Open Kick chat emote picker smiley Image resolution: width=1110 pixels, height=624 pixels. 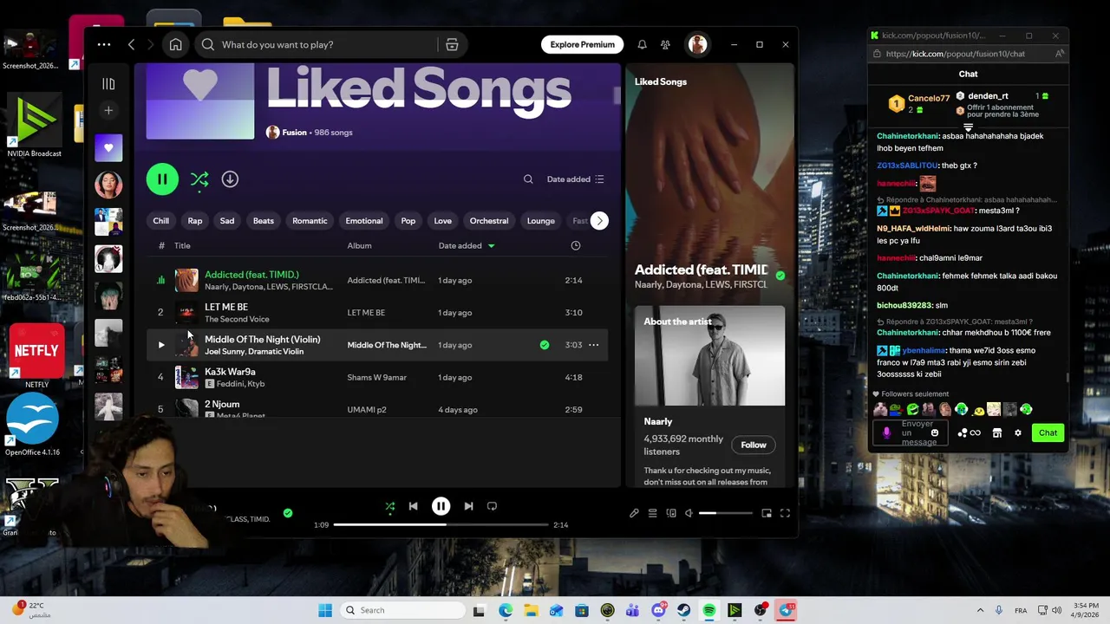tap(934, 432)
